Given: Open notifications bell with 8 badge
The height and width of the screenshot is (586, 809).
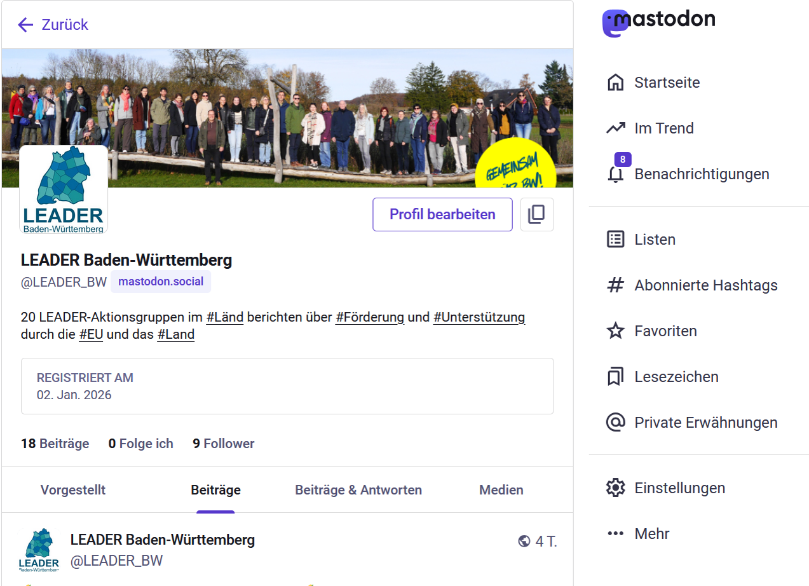Looking at the screenshot, I should 615,174.
